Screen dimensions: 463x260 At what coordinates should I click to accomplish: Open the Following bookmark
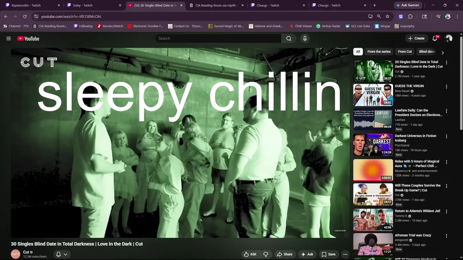click(x=83, y=26)
